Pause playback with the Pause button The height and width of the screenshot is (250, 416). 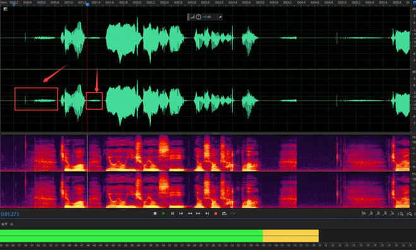click(172, 213)
